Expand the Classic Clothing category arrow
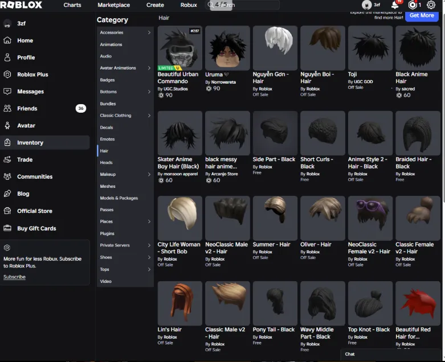Viewport: 445px width, 362px height. [149, 116]
